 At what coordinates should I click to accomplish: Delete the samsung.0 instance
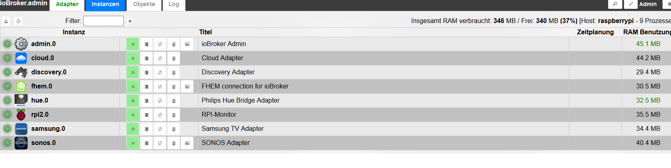point(174,129)
